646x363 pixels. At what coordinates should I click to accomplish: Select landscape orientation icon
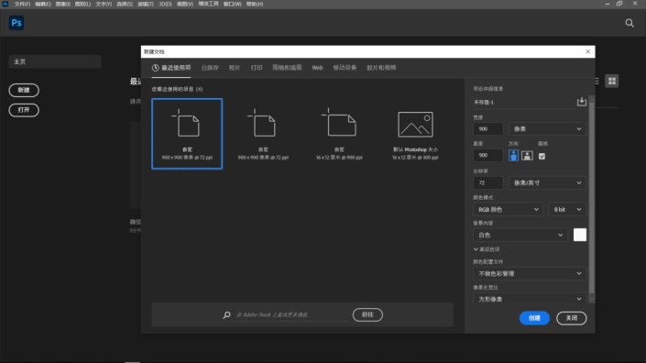[x=527, y=156]
